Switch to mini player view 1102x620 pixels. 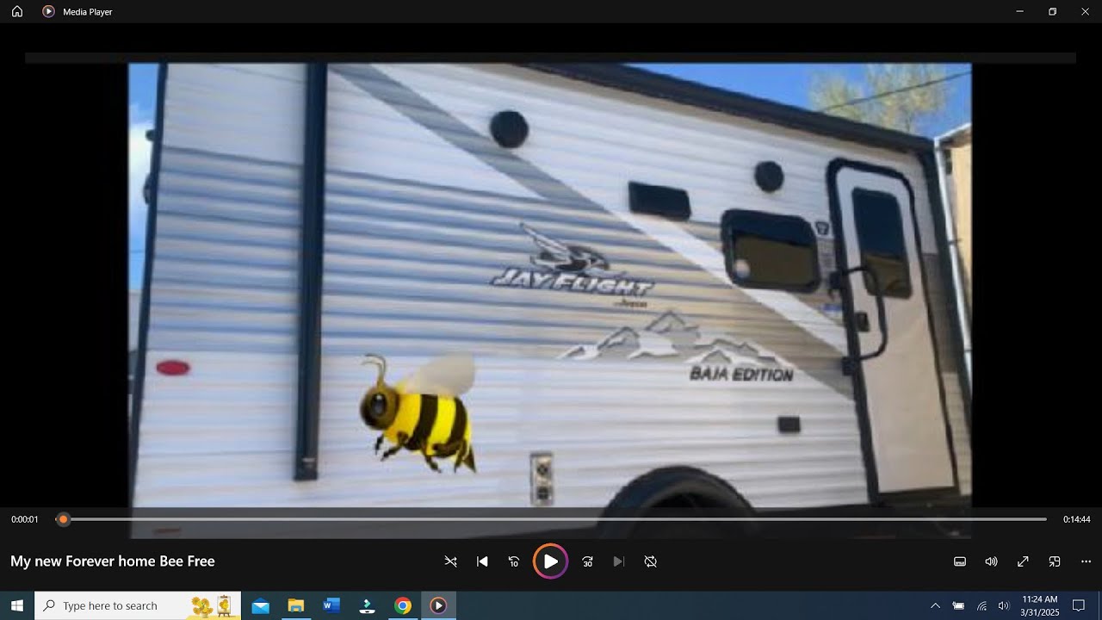tap(1055, 561)
